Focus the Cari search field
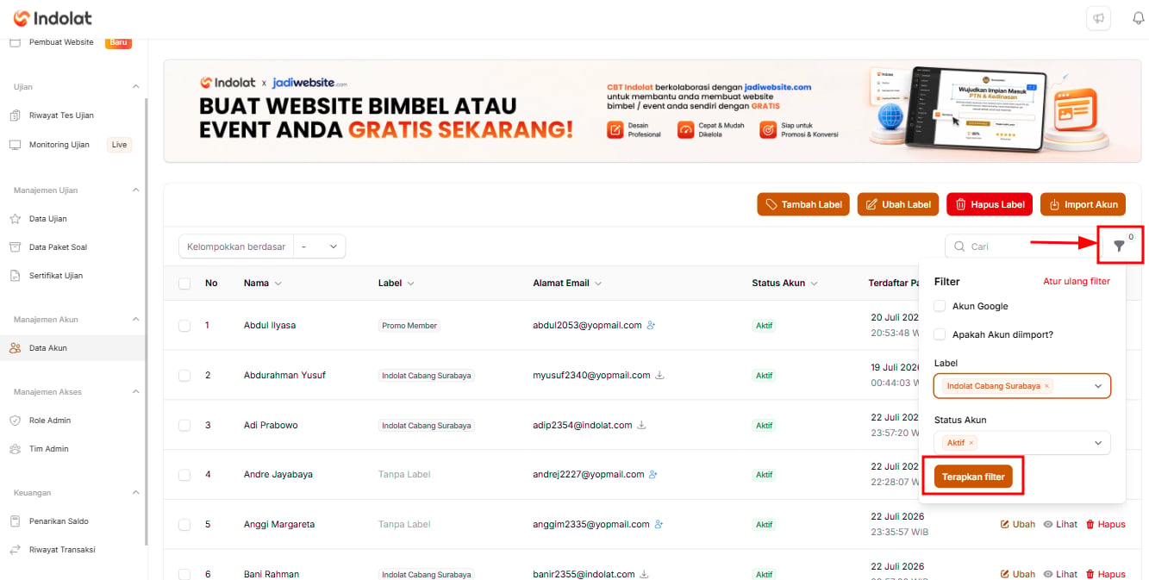The image size is (1149, 580). (1021, 246)
